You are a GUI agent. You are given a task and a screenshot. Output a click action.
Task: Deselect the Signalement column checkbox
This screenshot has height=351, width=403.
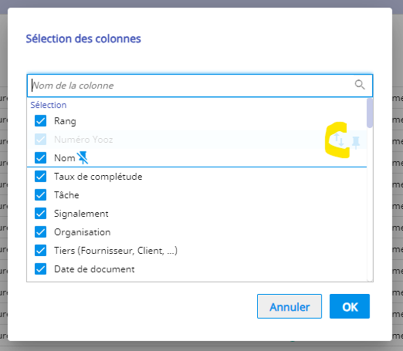click(x=40, y=214)
